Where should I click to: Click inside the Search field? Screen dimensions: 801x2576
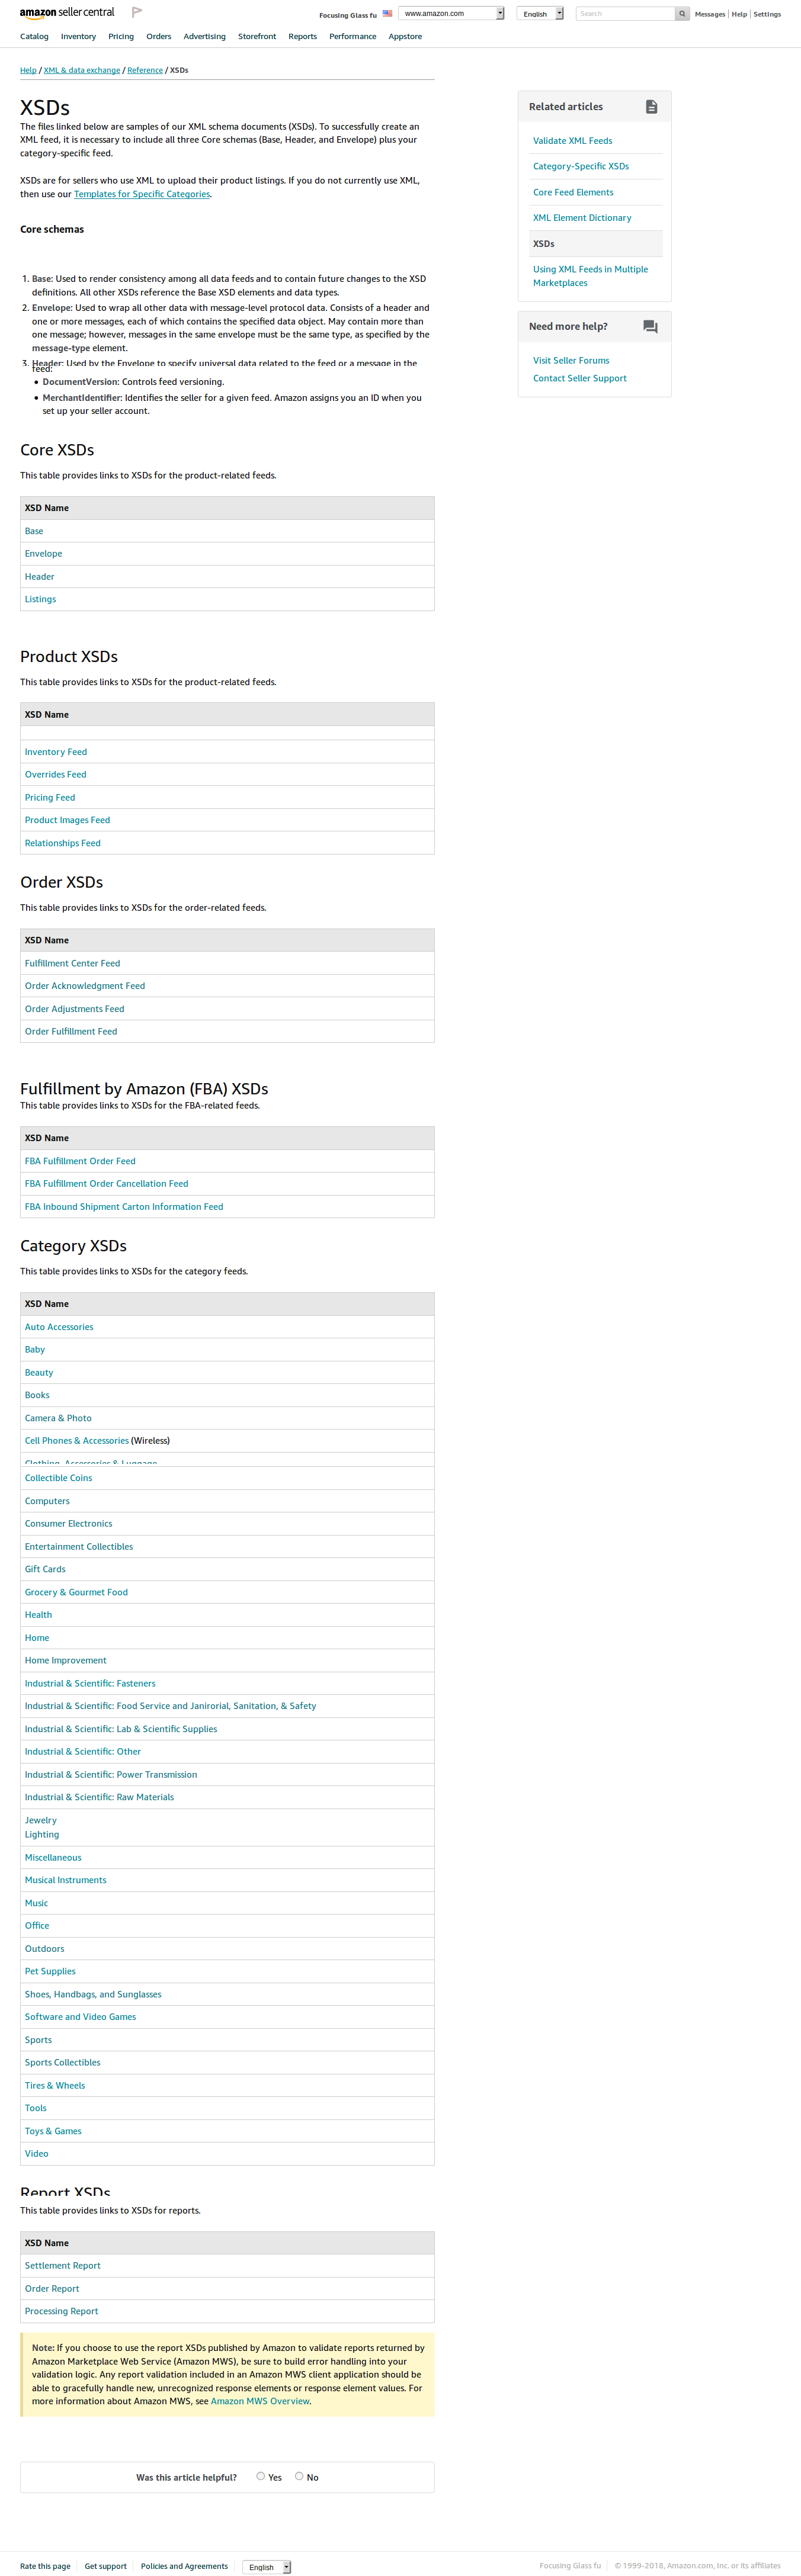(625, 14)
